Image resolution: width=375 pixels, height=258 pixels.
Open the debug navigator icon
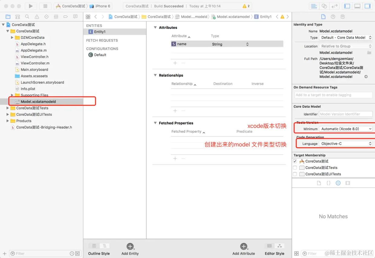(x=56, y=17)
